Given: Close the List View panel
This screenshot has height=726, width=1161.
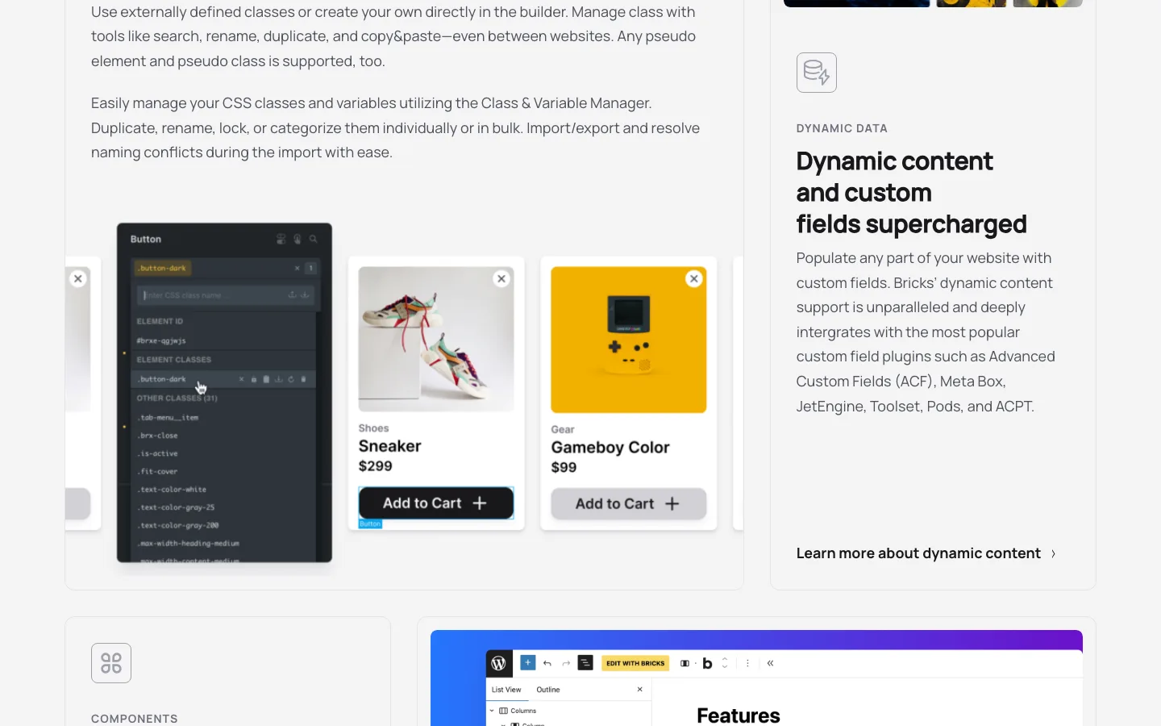Looking at the screenshot, I should pos(640,690).
